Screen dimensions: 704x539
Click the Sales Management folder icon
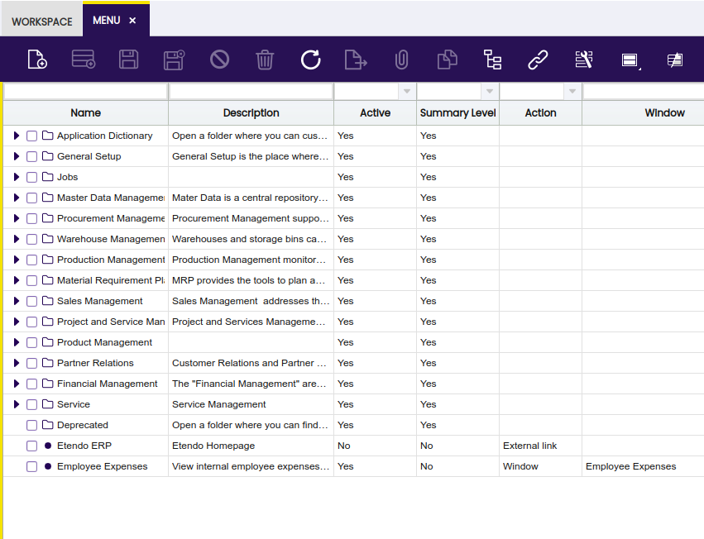point(48,300)
